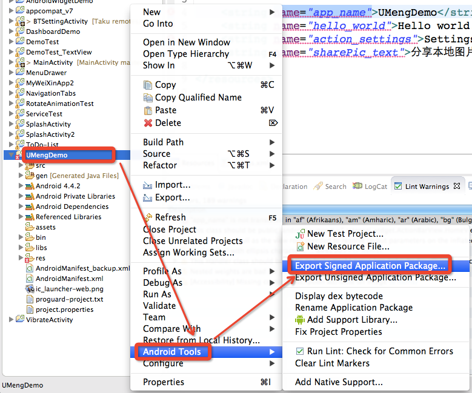472x393 pixels.
Task: Collapse the UMengDemo project tree
Action: [12, 154]
